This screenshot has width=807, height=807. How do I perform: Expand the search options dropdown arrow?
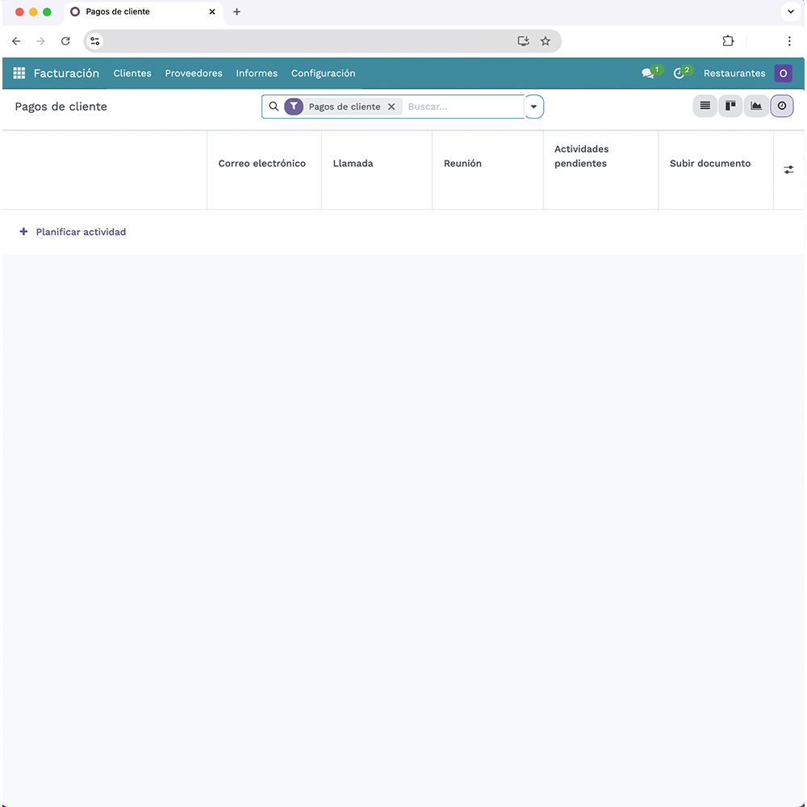coord(533,107)
